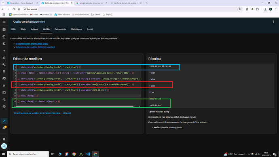This screenshot has width=279, height=157.
Task: Click the template editor horizontal scrollbar
Action: point(74,106)
